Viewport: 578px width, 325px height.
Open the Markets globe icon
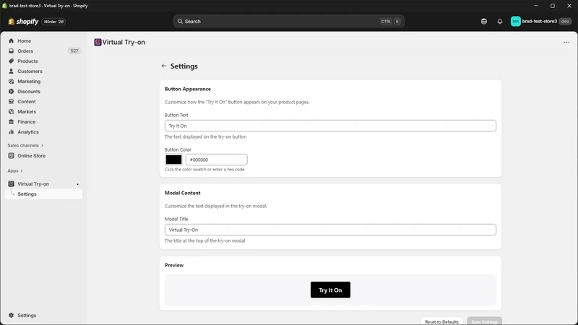(x=11, y=112)
